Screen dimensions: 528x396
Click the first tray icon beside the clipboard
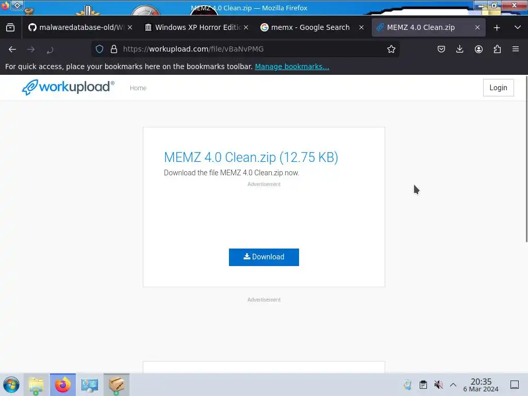pyautogui.click(x=408, y=385)
